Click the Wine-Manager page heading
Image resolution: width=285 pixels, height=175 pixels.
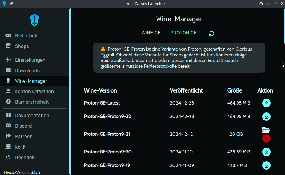pyautogui.click(x=179, y=19)
